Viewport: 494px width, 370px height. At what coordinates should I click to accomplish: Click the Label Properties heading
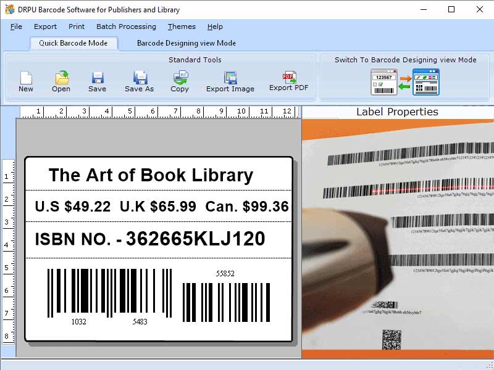398,112
